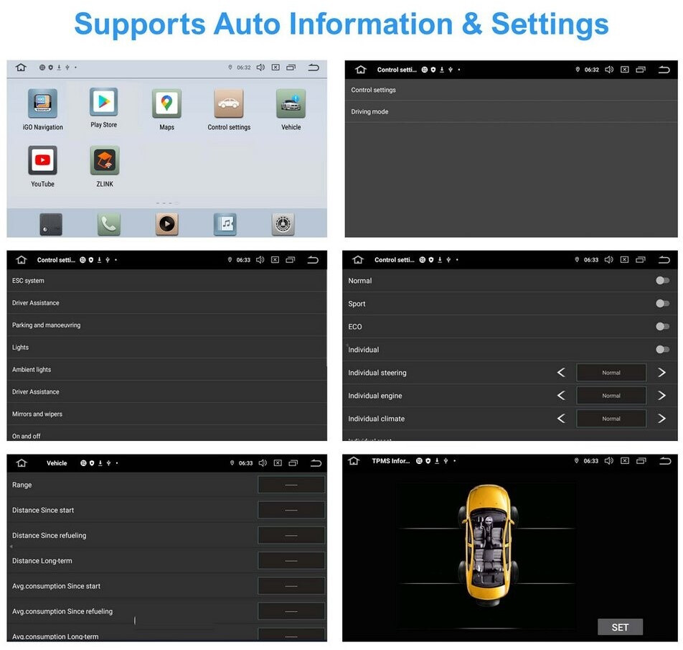Image resolution: width=683 pixels, height=650 pixels.
Task: Open Google Maps app icon
Action: [x=167, y=103]
